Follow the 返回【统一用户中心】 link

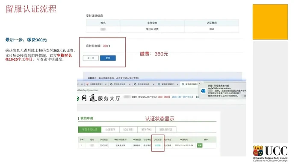pyautogui.click(x=182, y=97)
